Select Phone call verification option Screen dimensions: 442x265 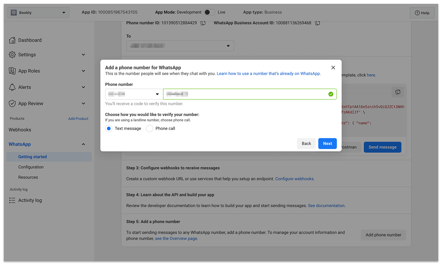(x=149, y=128)
